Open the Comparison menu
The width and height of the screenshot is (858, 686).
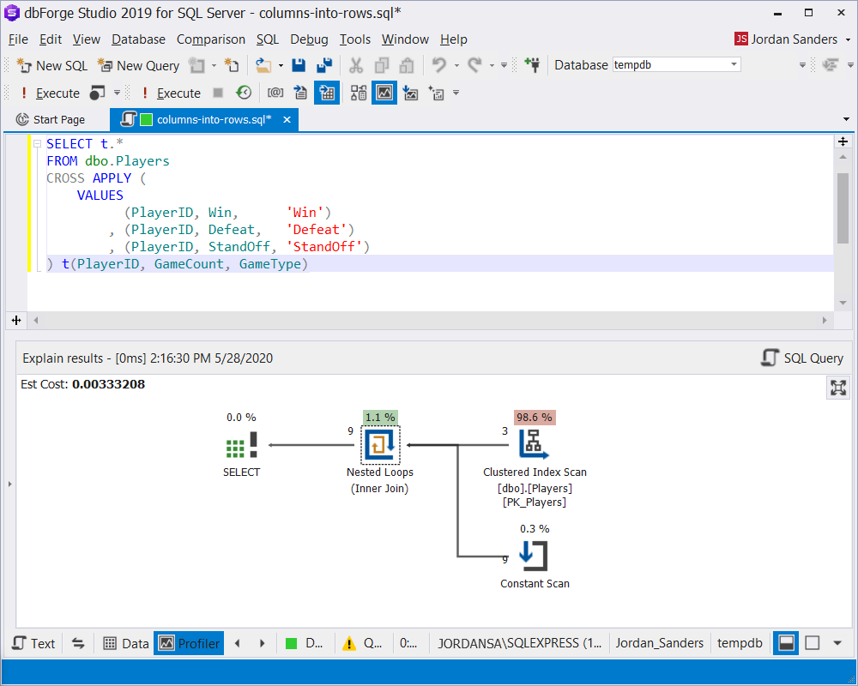coord(211,39)
